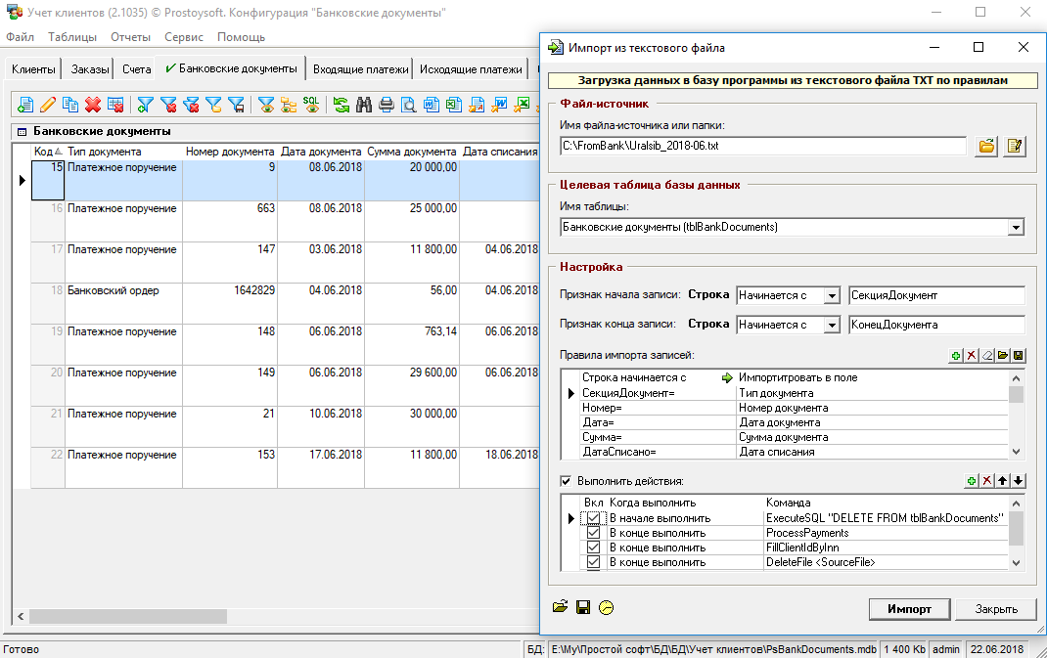Click the floppy disk save settings icon
This screenshot has width=1047, height=658.
583,607
